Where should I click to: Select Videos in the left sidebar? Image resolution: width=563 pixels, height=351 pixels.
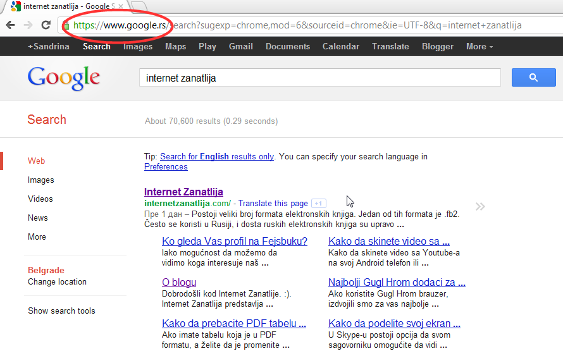point(40,199)
